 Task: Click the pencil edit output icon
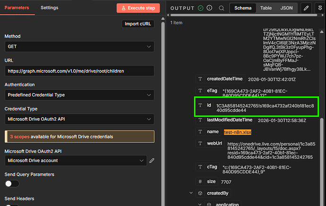click(306, 8)
